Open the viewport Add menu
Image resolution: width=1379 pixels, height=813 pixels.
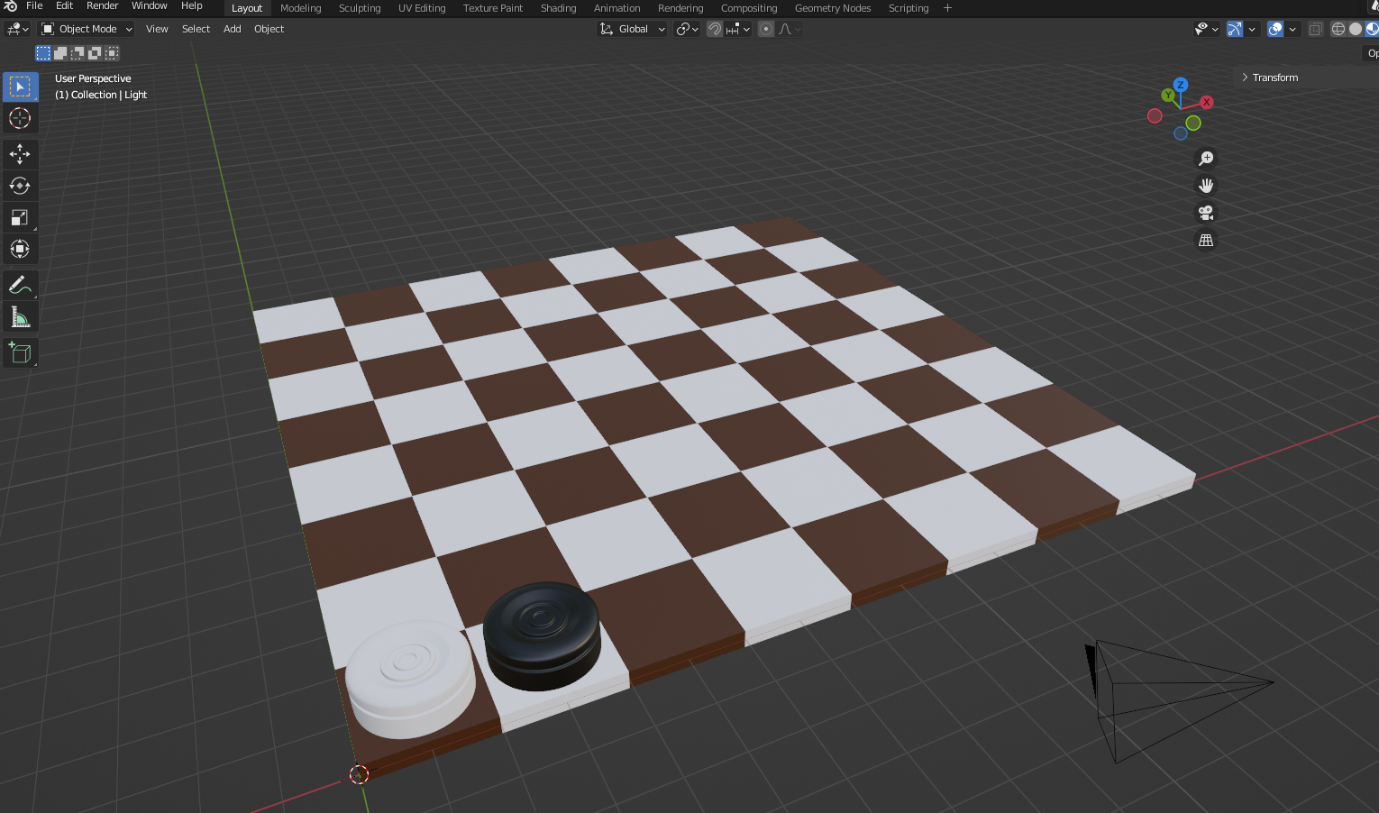(x=232, y=29)
